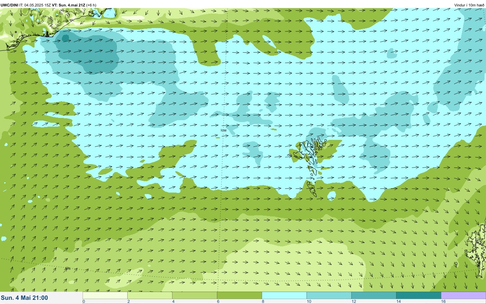Click the legend tick label '10'

click(x=309, y=301)
